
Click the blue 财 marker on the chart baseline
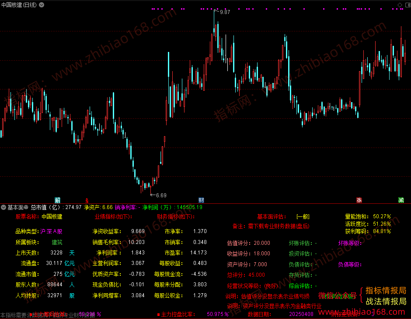point(201,200)
